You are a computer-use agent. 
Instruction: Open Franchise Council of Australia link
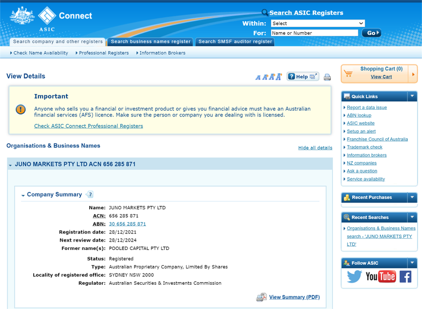(x=377, y=139)
